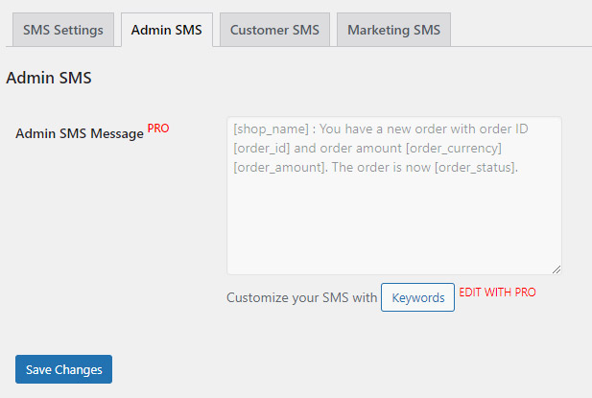The height and width of the screenshot is (398, 592).
Task: Select the Admin SMS tab
Action: pos(167,30)
